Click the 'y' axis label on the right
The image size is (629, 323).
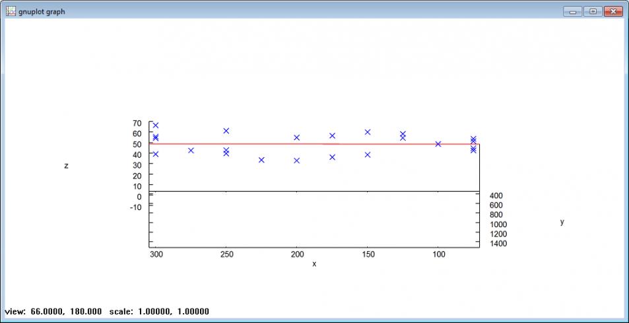click(562, 222)
